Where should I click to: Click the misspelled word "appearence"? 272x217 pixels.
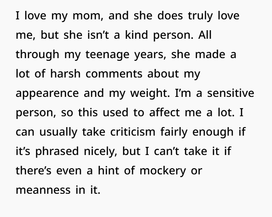click(x=47, y=94)
